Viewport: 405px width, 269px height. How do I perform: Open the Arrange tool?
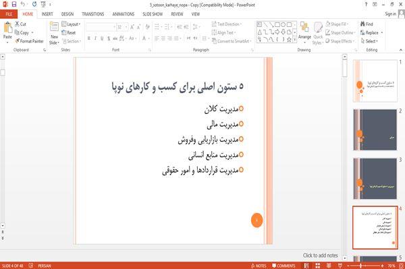coord(304,33)
